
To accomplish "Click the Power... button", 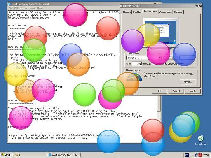I will [x=188, y=82].
